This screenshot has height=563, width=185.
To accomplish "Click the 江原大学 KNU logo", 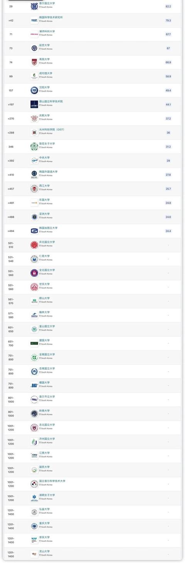I will click(34, 456).
